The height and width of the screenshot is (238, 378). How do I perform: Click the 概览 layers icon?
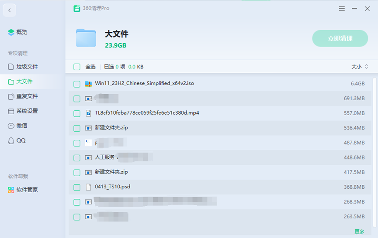tap(11, 32)
